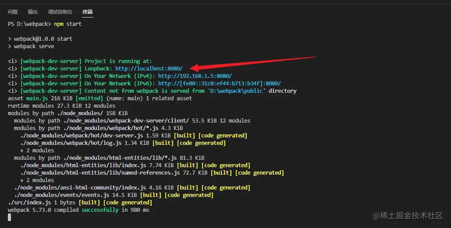Click the terminal cursor on last line
The width and height of the screenshot is (451, 228).
pyautogui.click(x=10, y=217)
